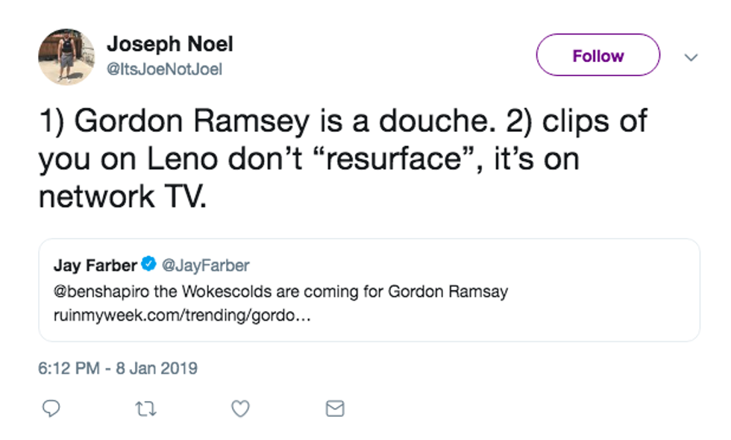Image resolution: width=731 pixels, height=440 pixels.
Task: Open the @JayFarber handle in quote
Action: pos(205,265)
